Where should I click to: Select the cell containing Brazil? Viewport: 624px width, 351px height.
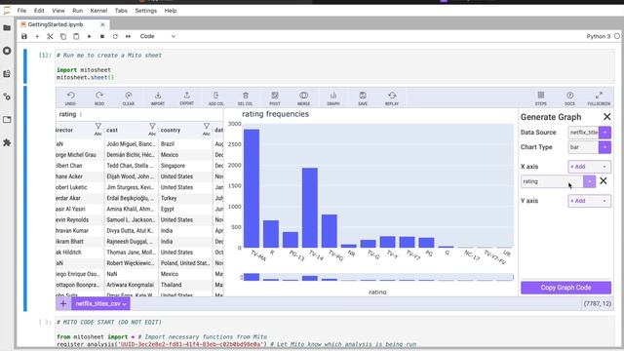[185, 143]
